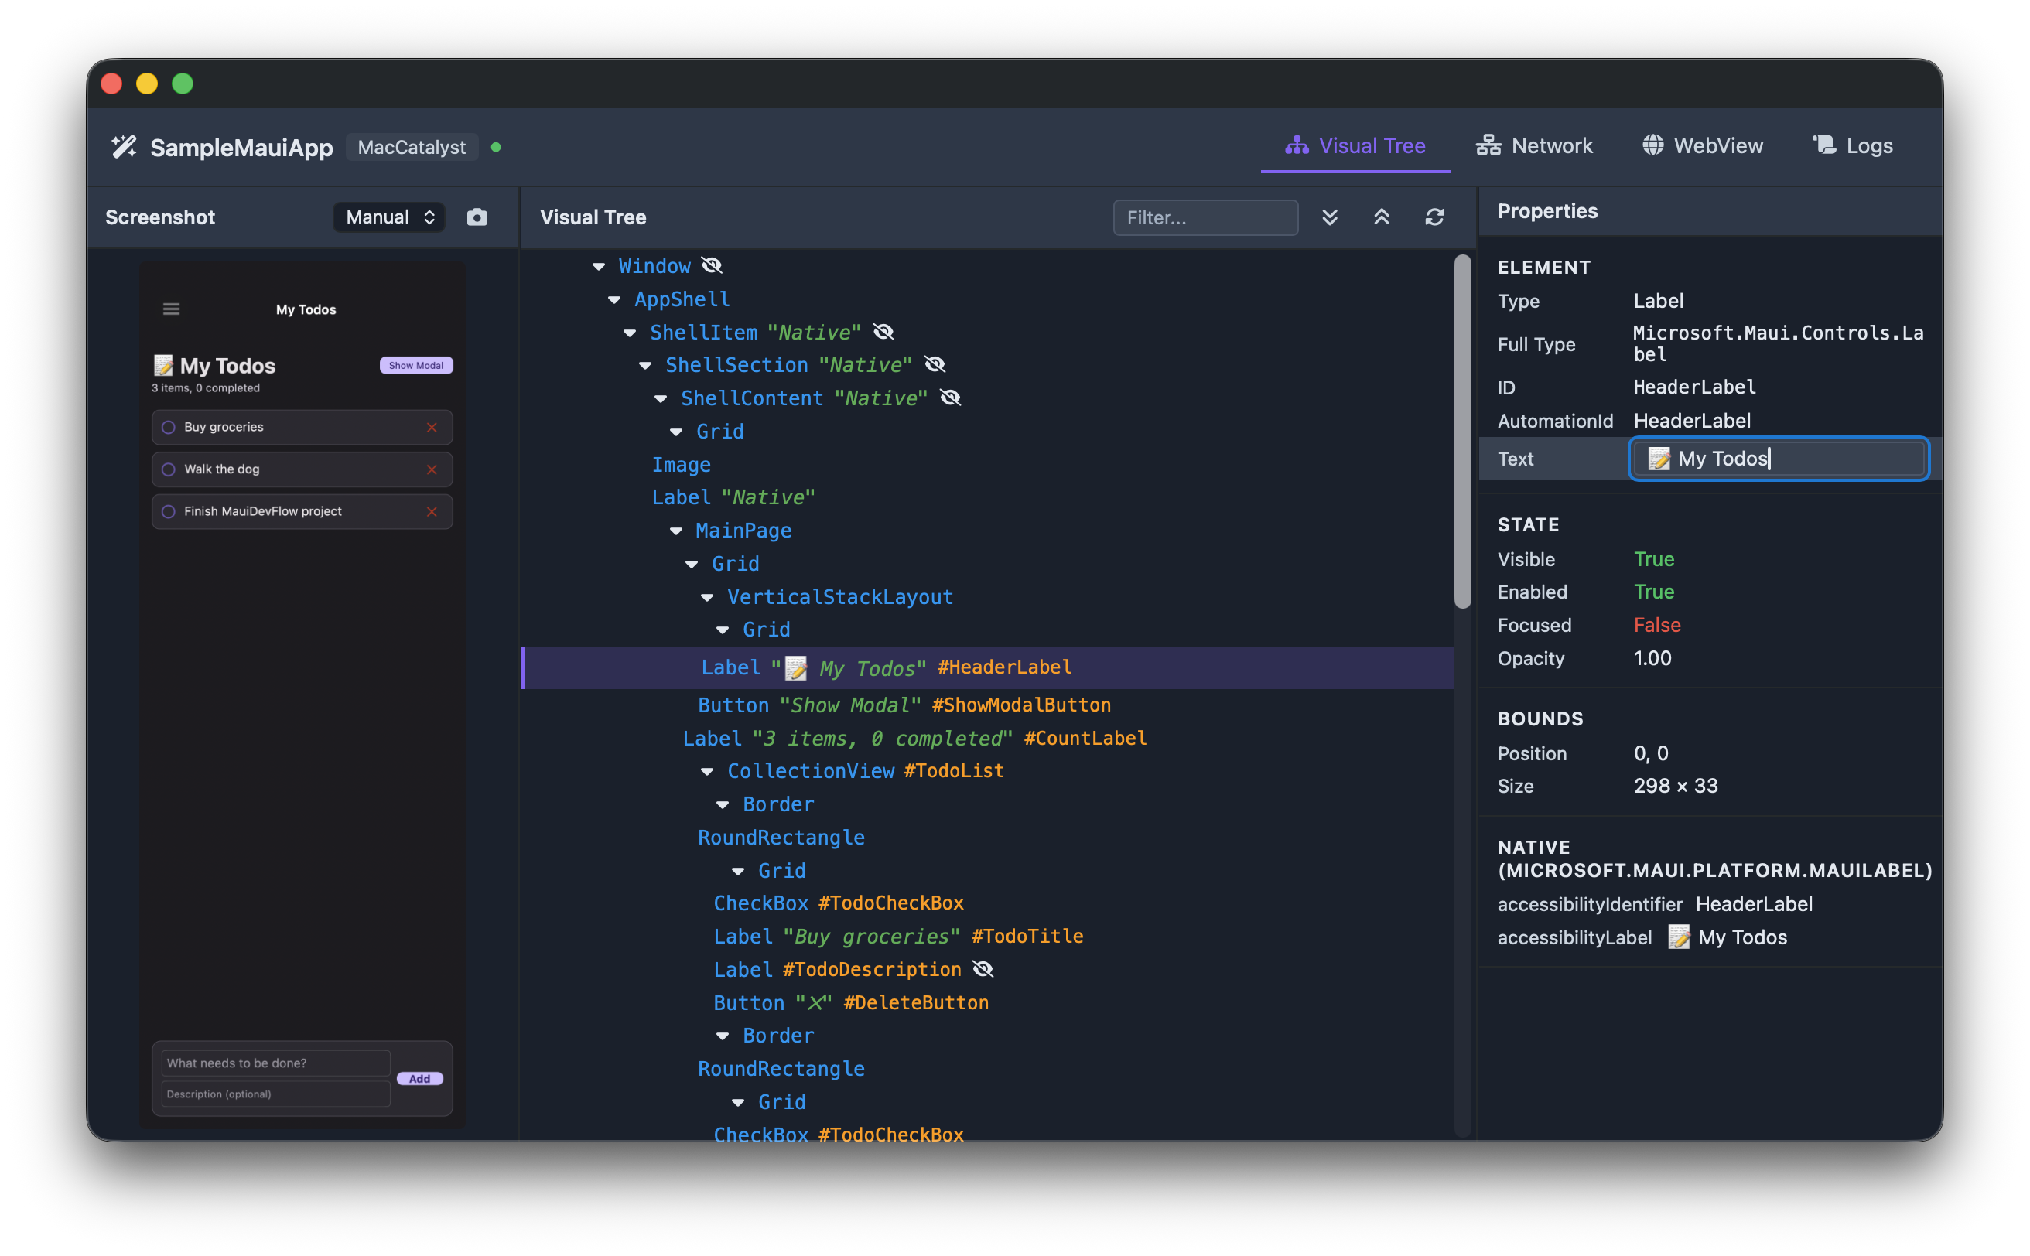
Task: Click the MacCatalyst platform badge
Action: [x=412, y=147]
